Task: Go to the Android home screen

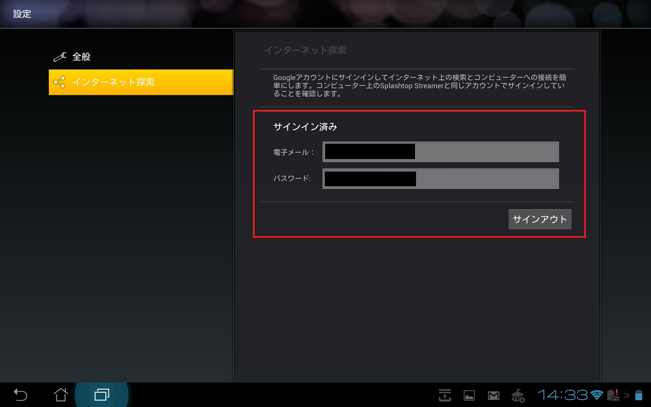Action: pyautogui.click(x=61, y=395)
